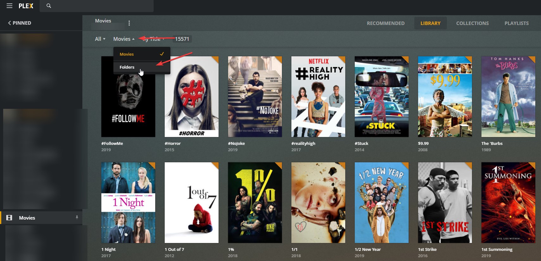Select the checked Movies view option
Image resolution: width=541 pixels, height=261 pixels.
tap(142, 54)
